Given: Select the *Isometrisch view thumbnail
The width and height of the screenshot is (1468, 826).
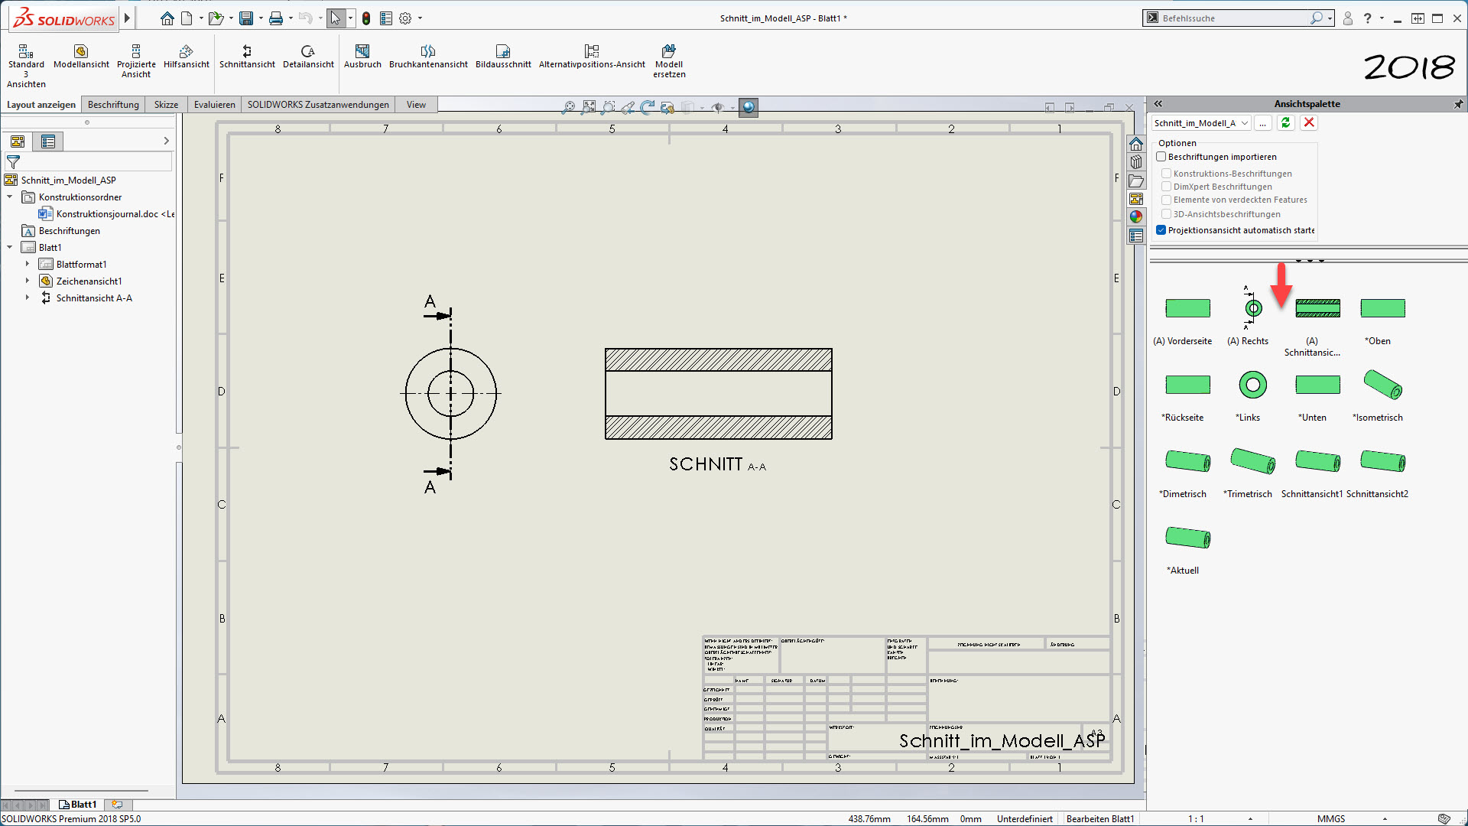Looking at the screenshot, I should tap(1382, 385).
